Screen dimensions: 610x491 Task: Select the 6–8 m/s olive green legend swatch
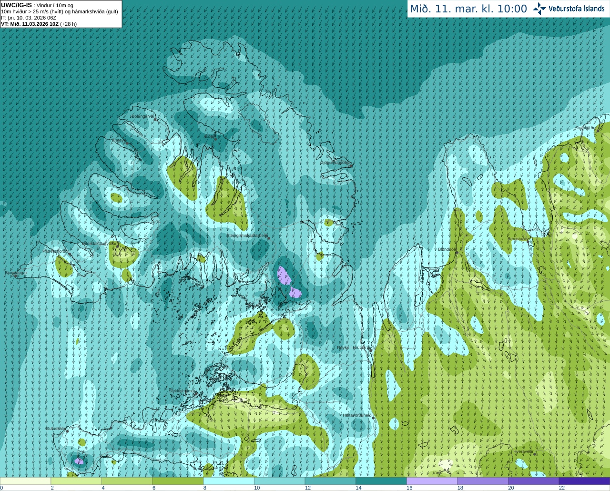tap(178, 481)
